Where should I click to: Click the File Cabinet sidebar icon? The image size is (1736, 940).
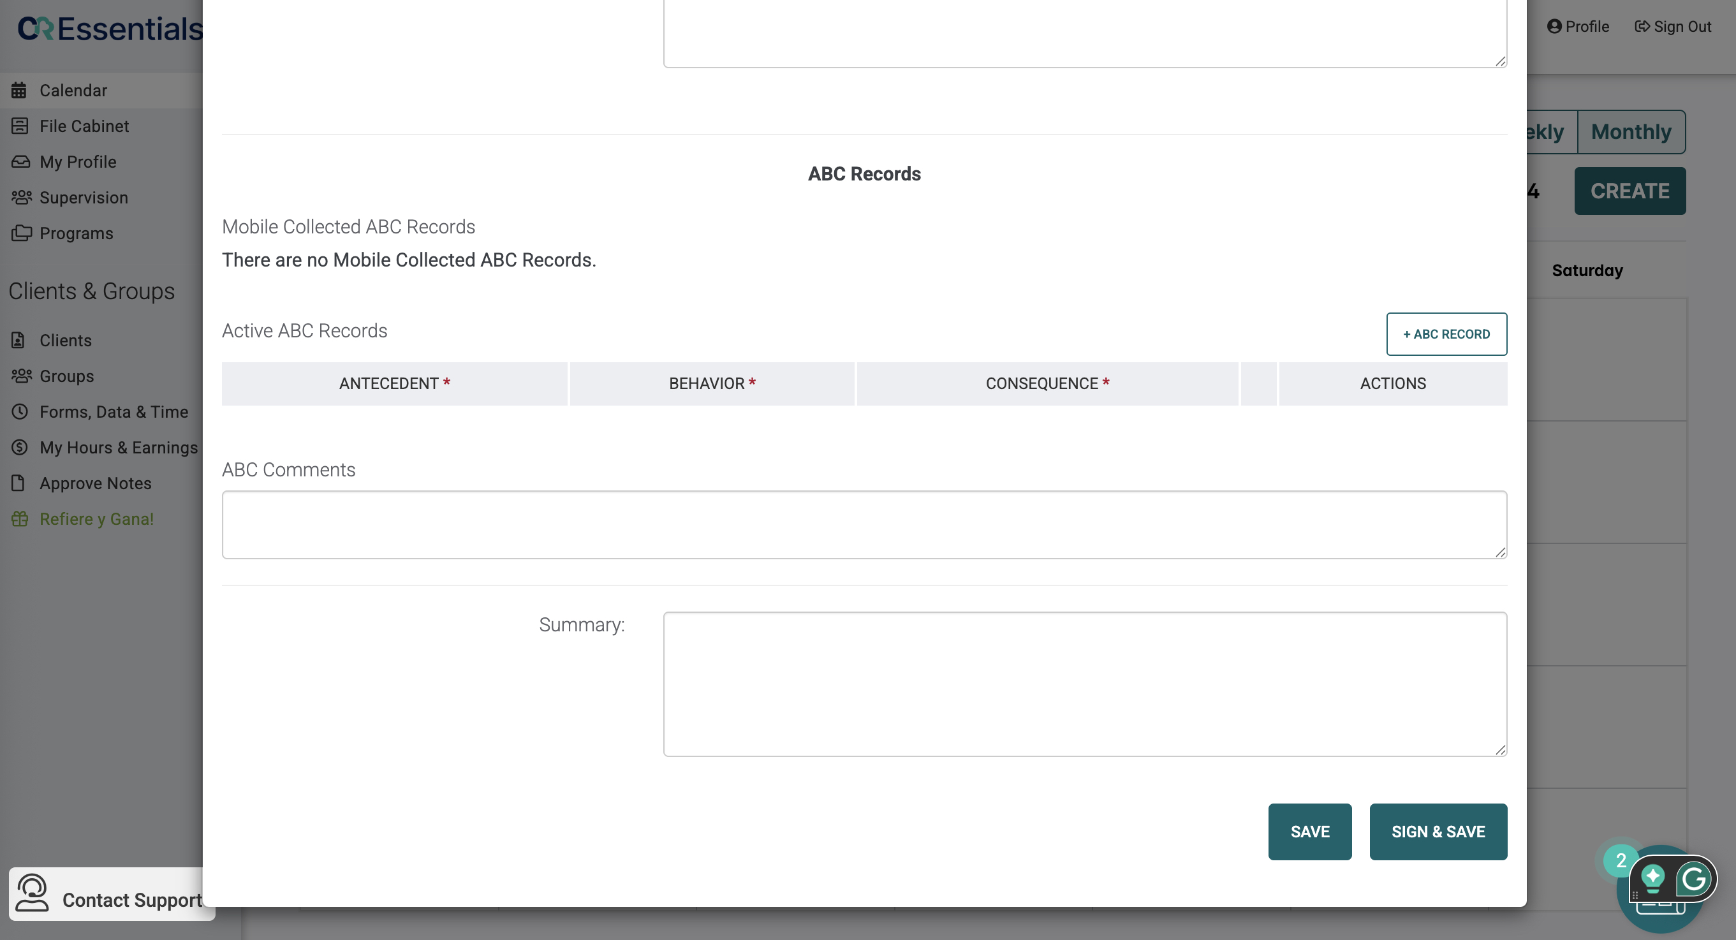tap(20, 126)
